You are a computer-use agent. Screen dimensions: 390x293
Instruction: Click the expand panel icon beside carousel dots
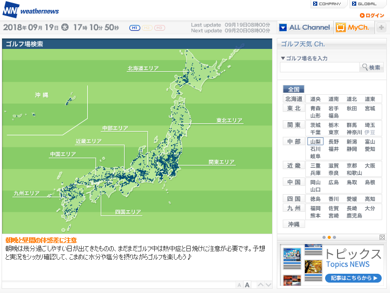coord(382,237)
